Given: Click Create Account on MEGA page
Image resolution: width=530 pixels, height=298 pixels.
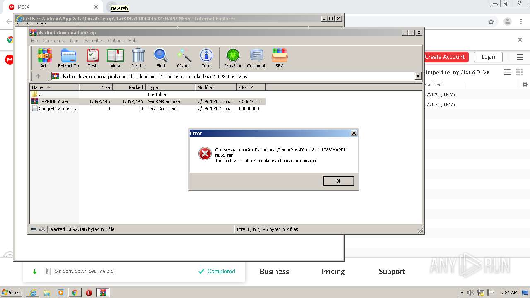Looking at the screenshot, I should tap(445, 57).
